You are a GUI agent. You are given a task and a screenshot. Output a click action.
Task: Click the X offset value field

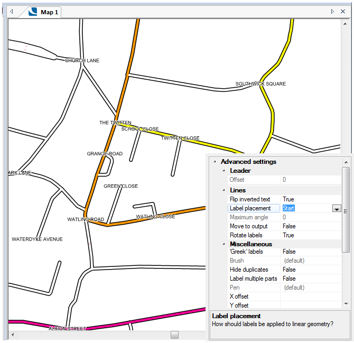[311, 296]
